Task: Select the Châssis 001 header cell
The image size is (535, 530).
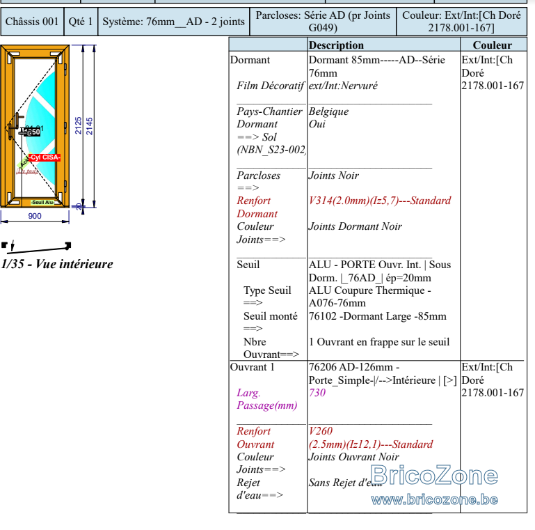Action: click(32, 22)
